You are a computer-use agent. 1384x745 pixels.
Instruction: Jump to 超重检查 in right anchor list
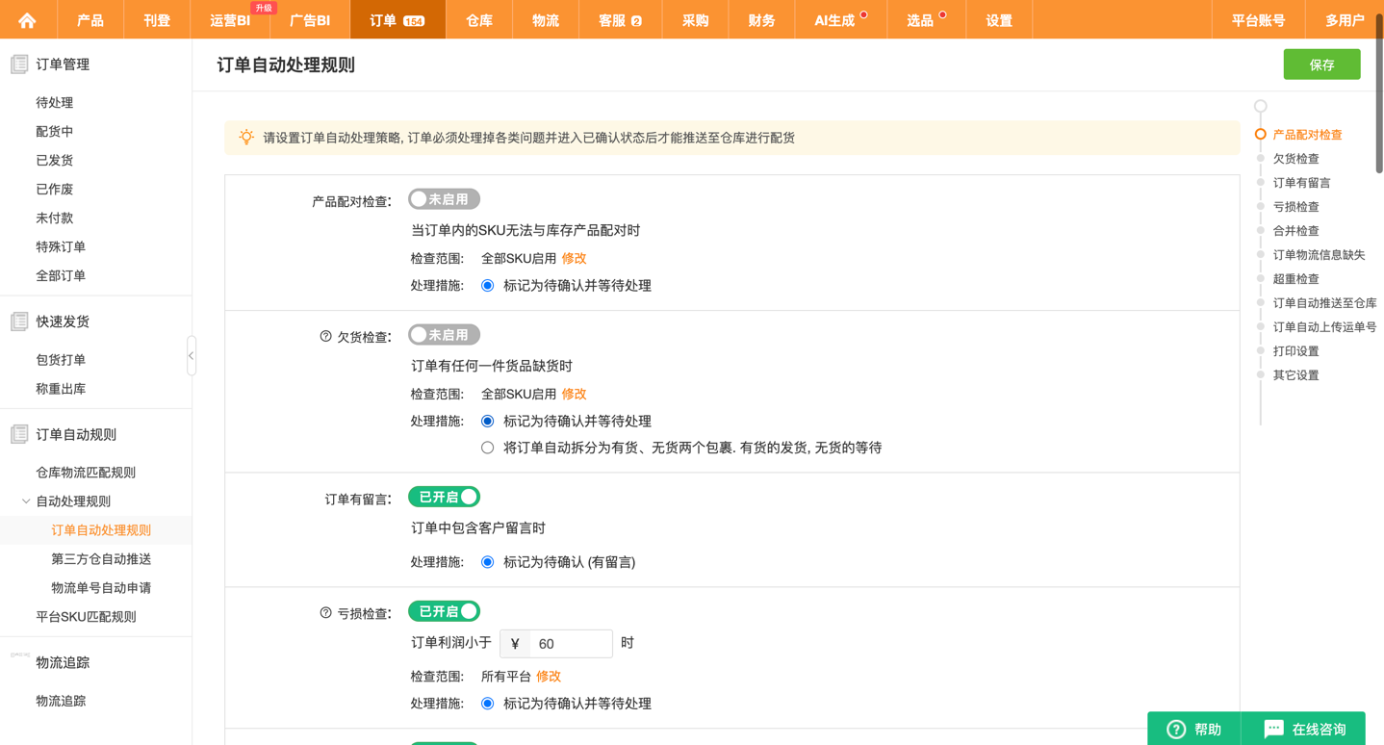click(x=1295, y=279)
